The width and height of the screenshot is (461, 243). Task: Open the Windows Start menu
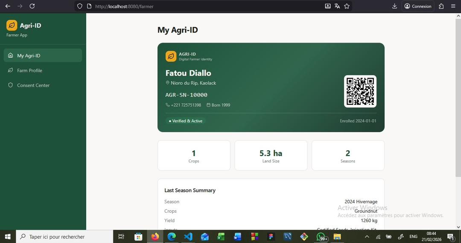8,237
